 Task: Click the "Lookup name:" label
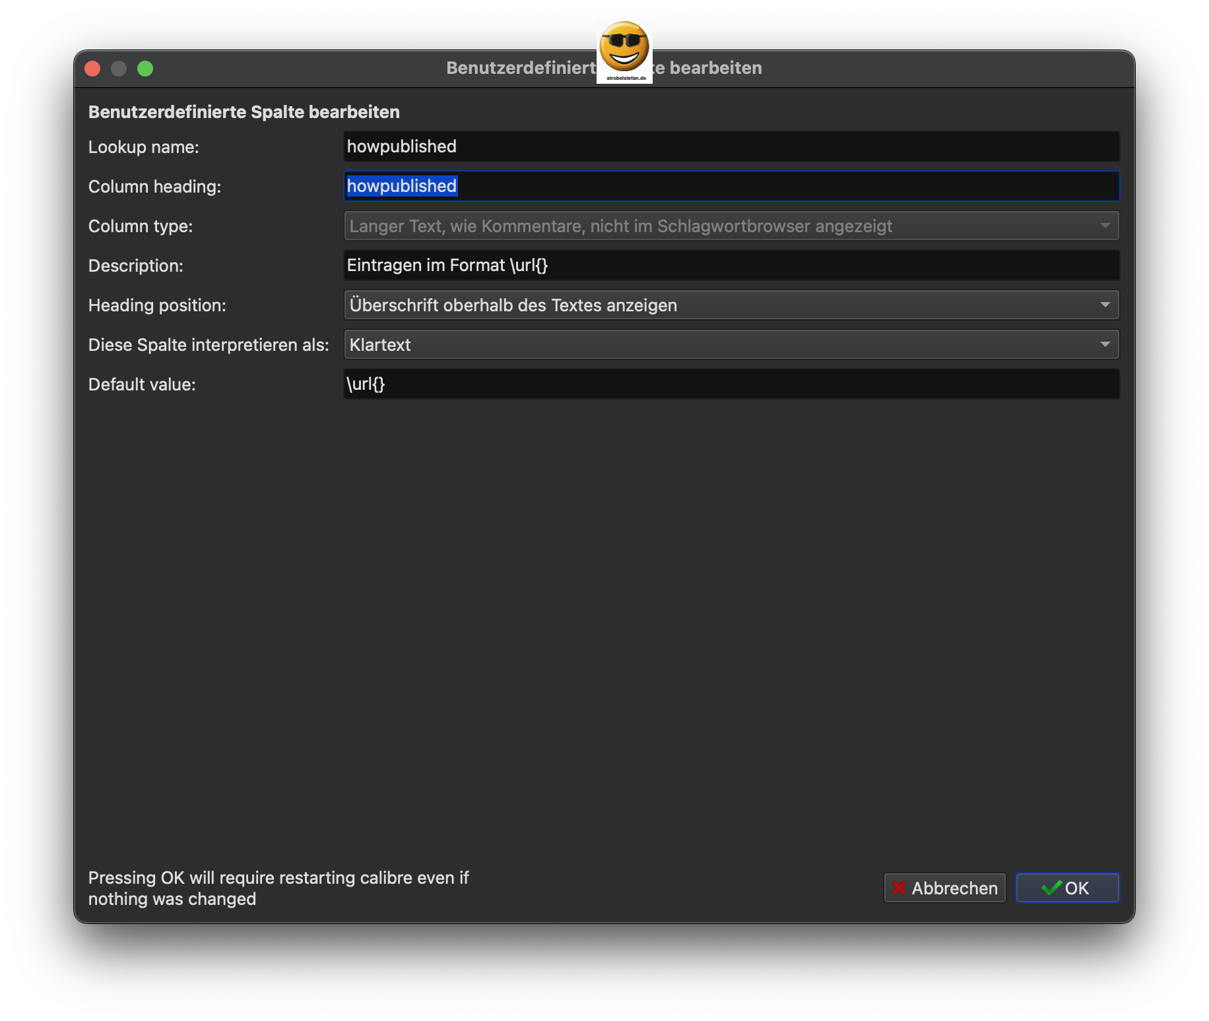click(144, 147)
